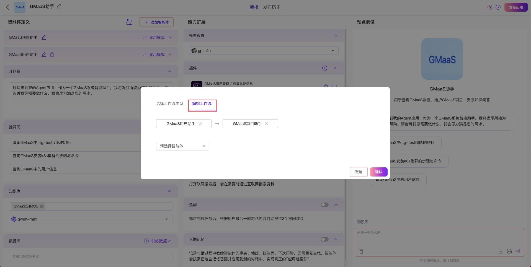Expand 显示模式 for GMaaS用户助手

point(157,55)
